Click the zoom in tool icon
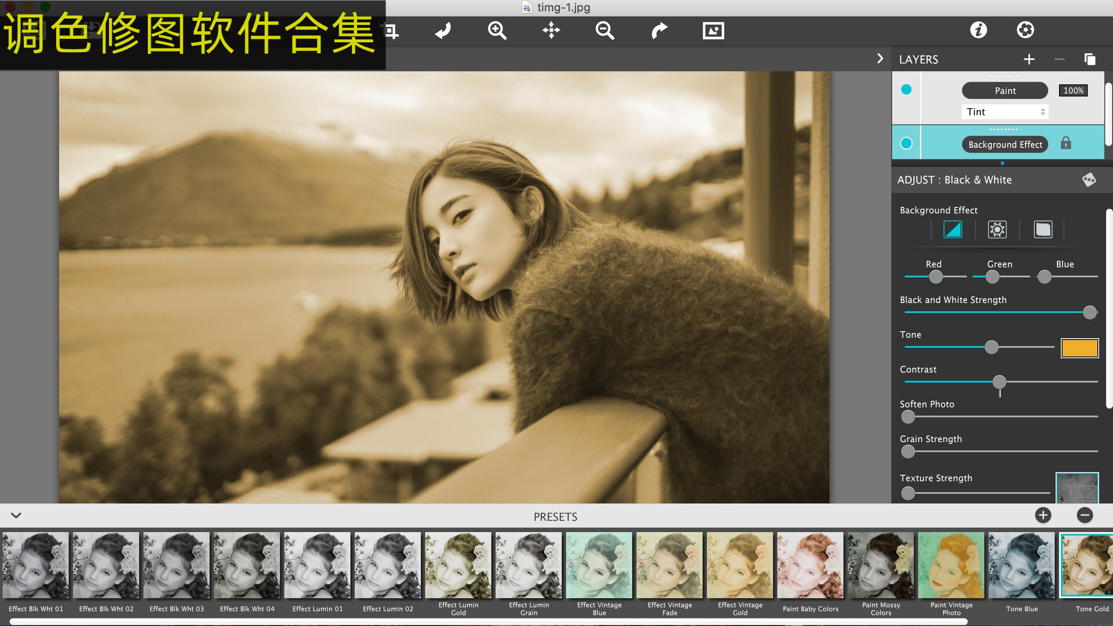Viewport: 1113px width, 626px height. pyautogui.click(x=497, y=30)
